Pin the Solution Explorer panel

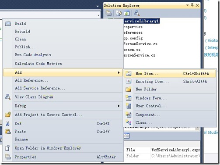192,5
